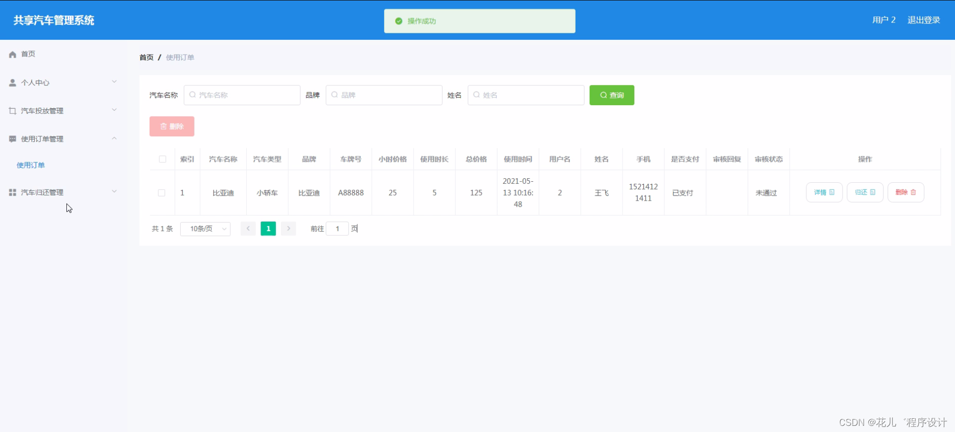
Task: Click 退出登录 in the header
Action: (x=924, y=20)
